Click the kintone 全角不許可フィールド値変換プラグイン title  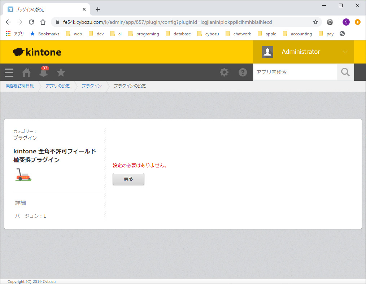[55, 156]
